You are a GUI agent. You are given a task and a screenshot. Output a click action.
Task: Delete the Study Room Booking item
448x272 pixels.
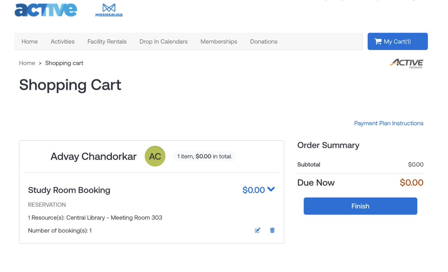click(272, 230)
